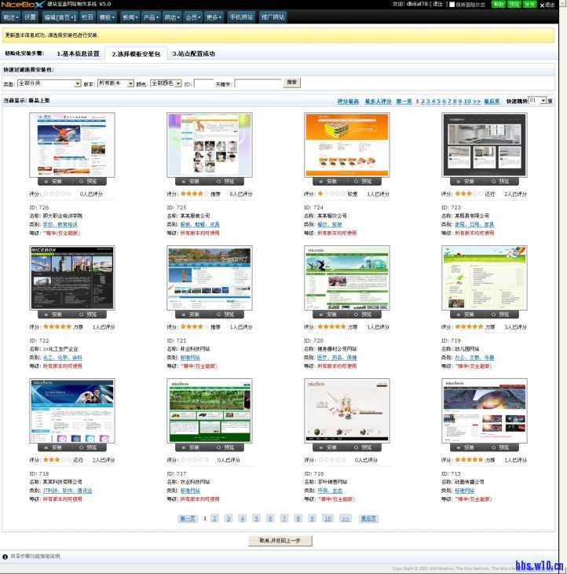Screen dimensions: 567x574
Task: Click the NiceBox logo in the header
Action: pos(16,5)
